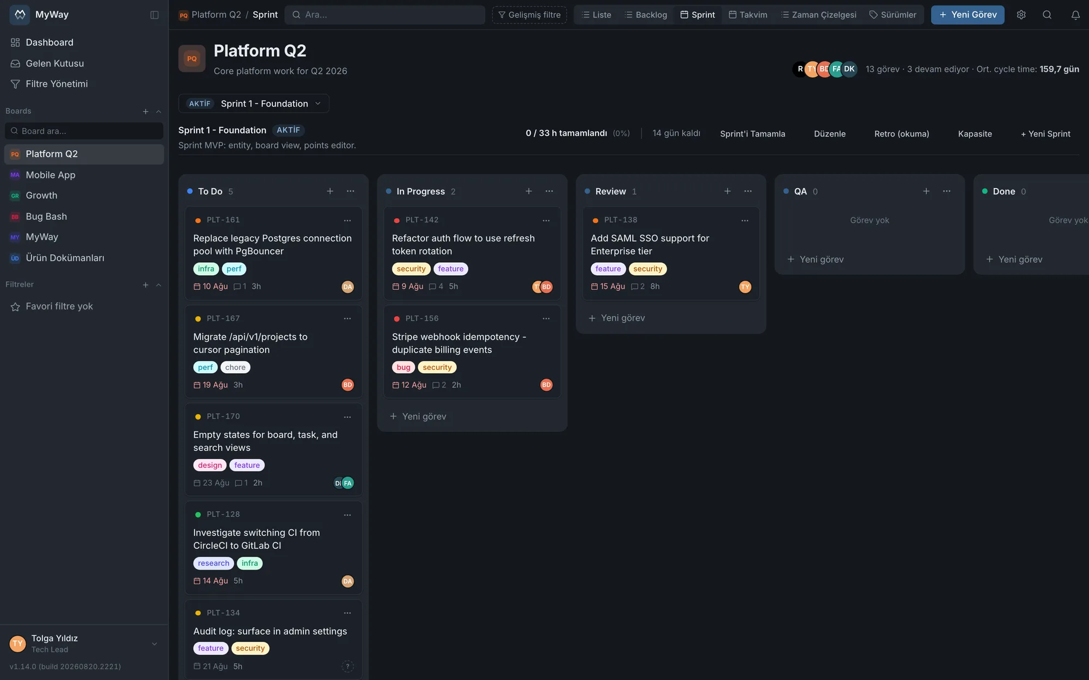1089x680 pixels.
Task: Click the infra label on PLT-161
Action: pyautogui.click(x=206, y=269)
